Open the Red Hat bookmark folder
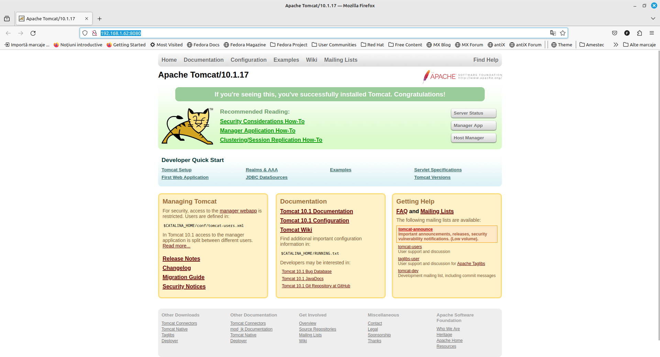 coord(372,45)
